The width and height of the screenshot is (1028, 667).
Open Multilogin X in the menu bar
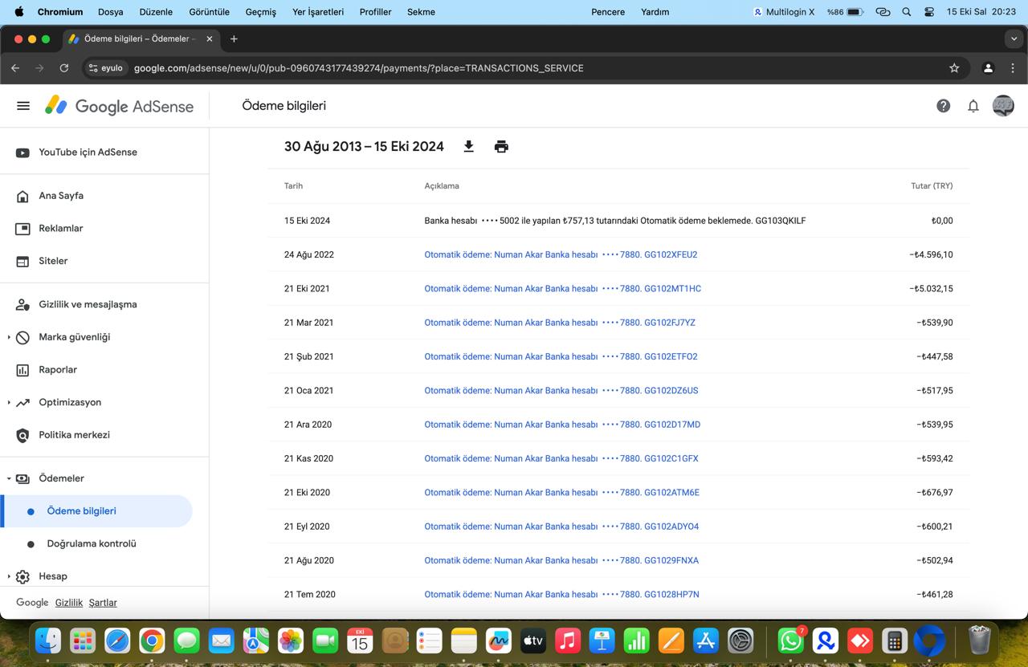point(784,12)
